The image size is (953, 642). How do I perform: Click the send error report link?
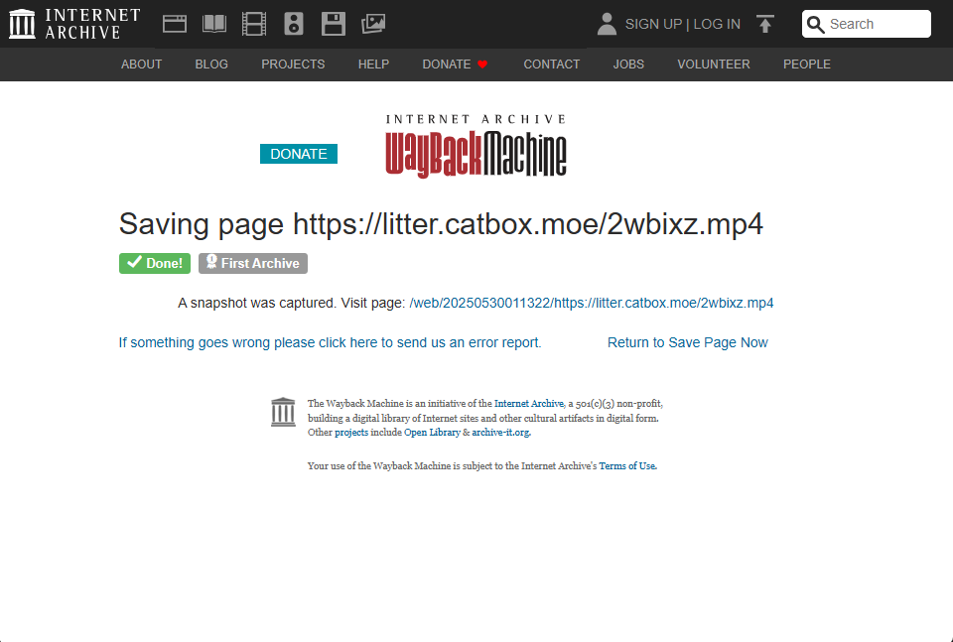click(330, 342)
